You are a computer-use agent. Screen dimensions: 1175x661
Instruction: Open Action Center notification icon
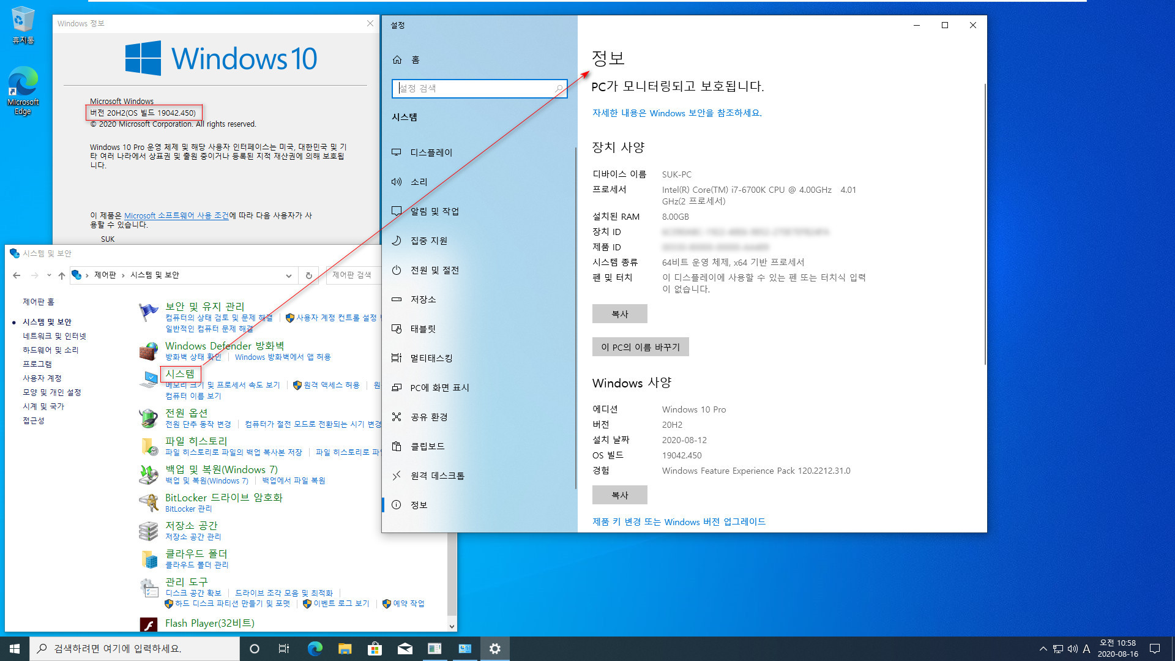pyautogui.click(x=1155, y=649)
